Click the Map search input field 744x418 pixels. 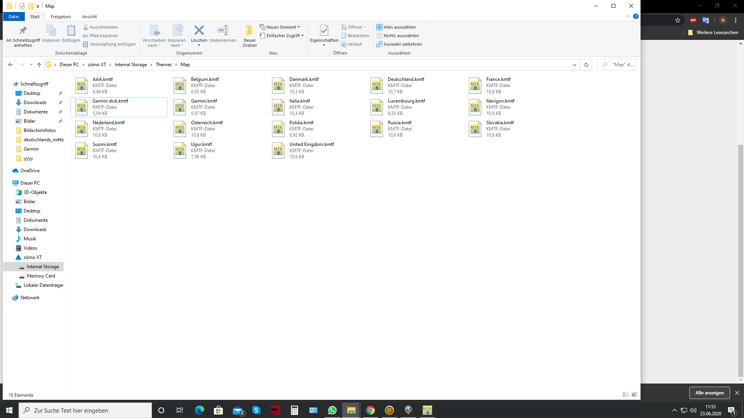(x=616, y=65)
